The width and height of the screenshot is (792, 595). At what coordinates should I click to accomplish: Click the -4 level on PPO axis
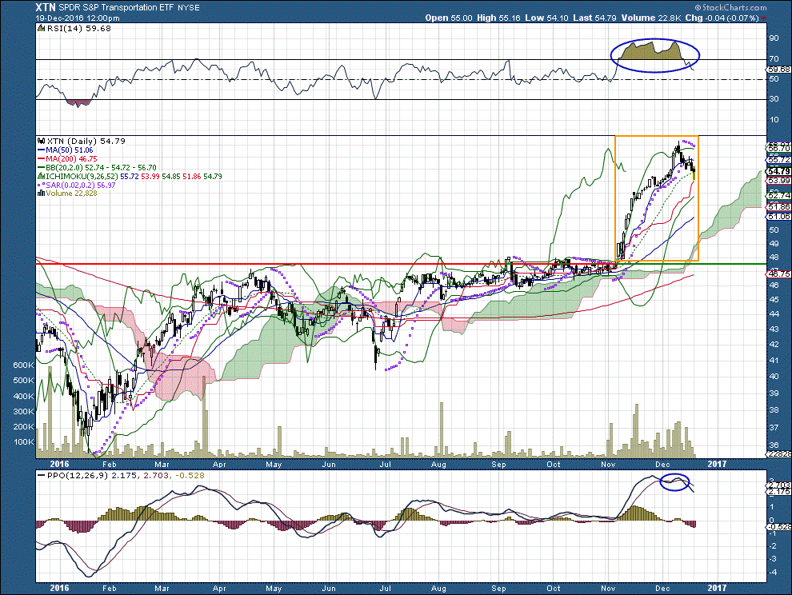773,573
